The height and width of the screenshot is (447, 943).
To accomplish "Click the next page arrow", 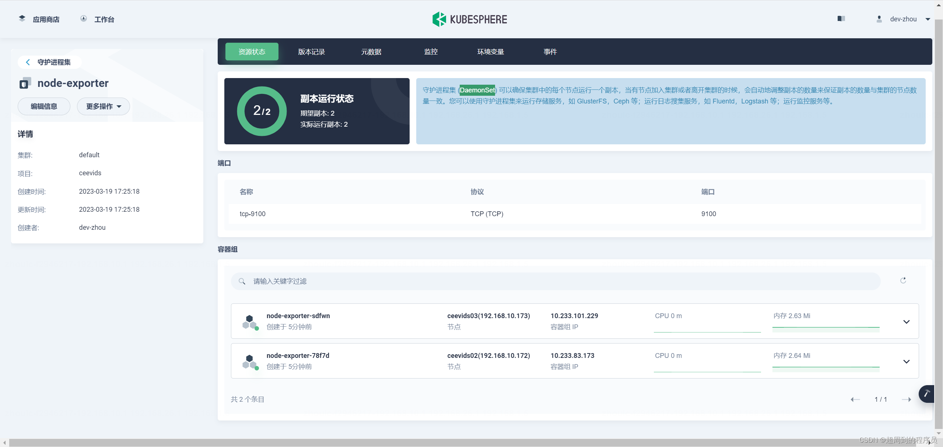I will coord(907,399).
